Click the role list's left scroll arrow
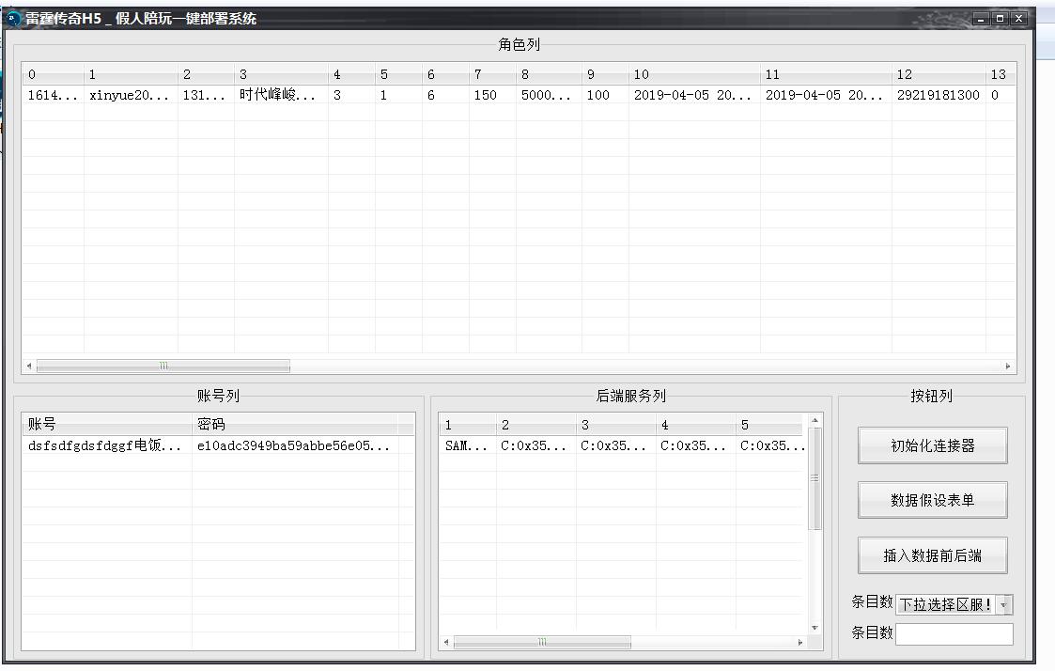The height and width of the screenshot is (671, 1055). coord(29,367)
